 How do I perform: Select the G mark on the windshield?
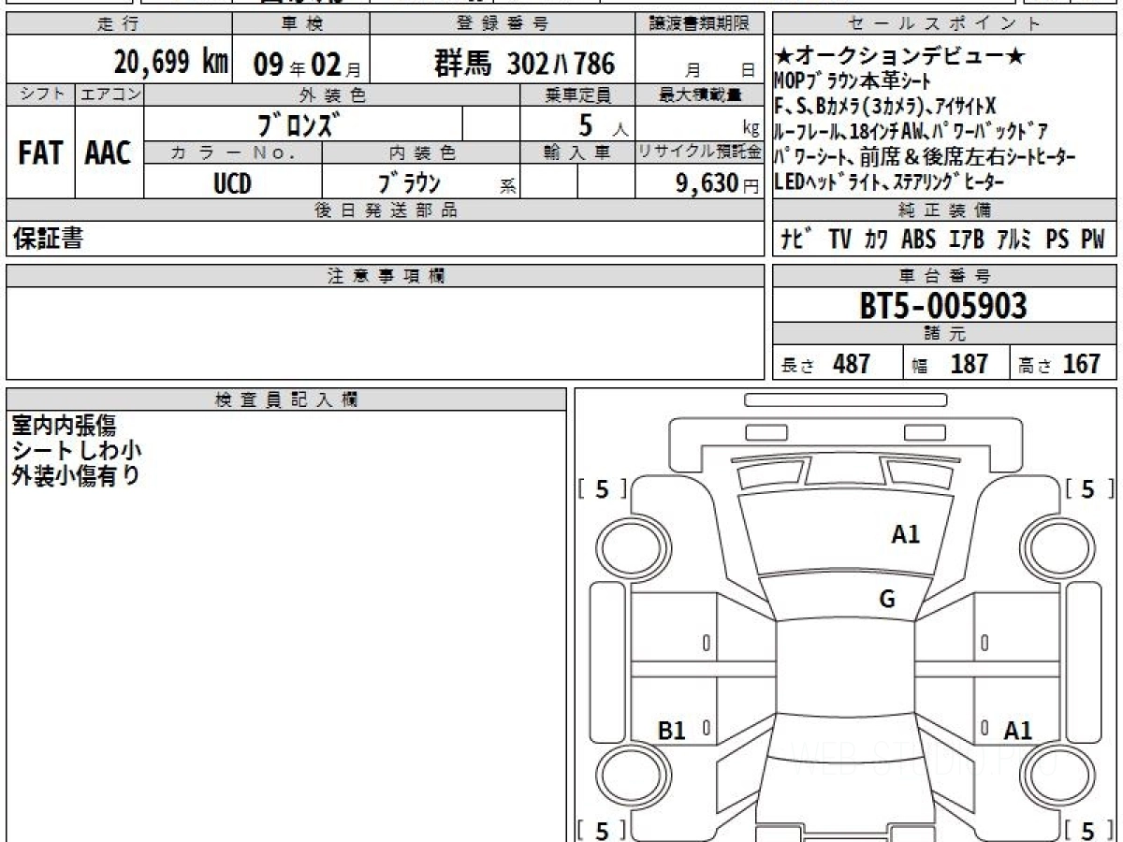click(x=887, y=600)
